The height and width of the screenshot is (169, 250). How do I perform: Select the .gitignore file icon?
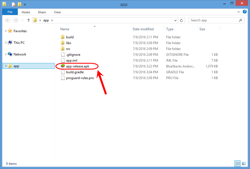click(63, 54)
